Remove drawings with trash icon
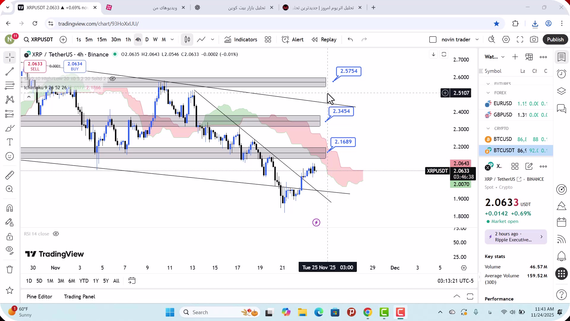The height and width of the screenshot is (321, 570). click(10, 270)
